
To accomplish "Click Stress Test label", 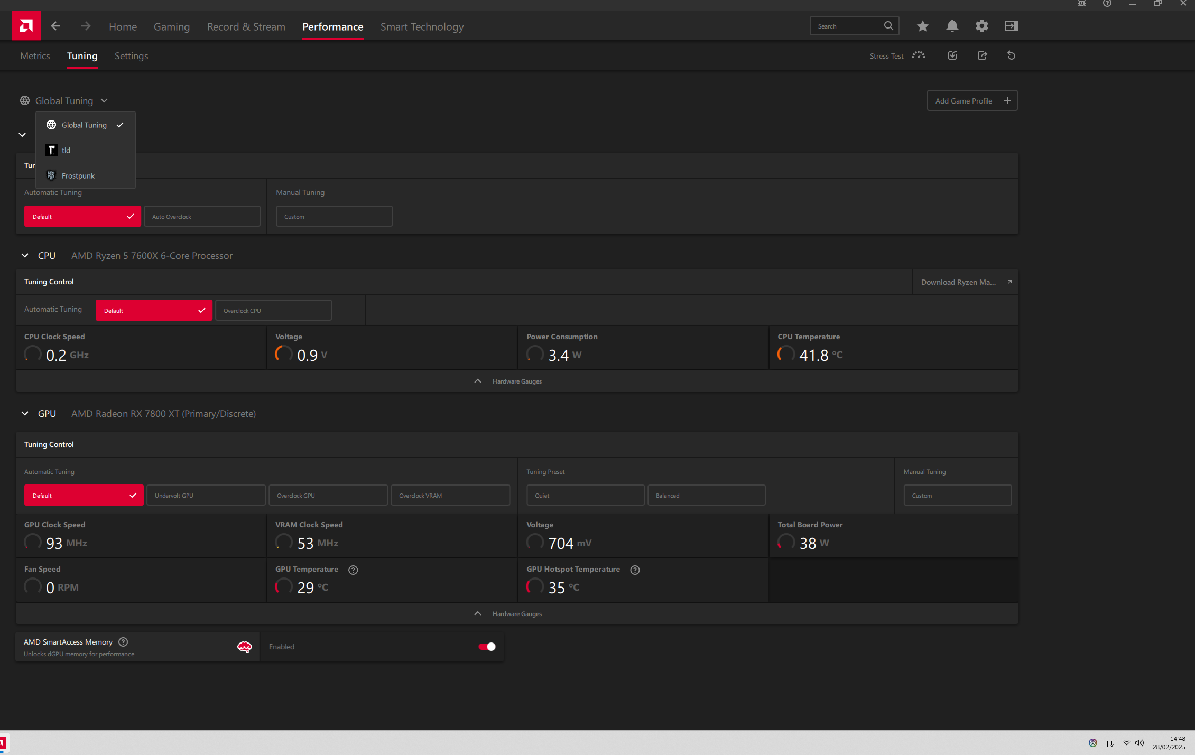I will click(x=886, y=56).
